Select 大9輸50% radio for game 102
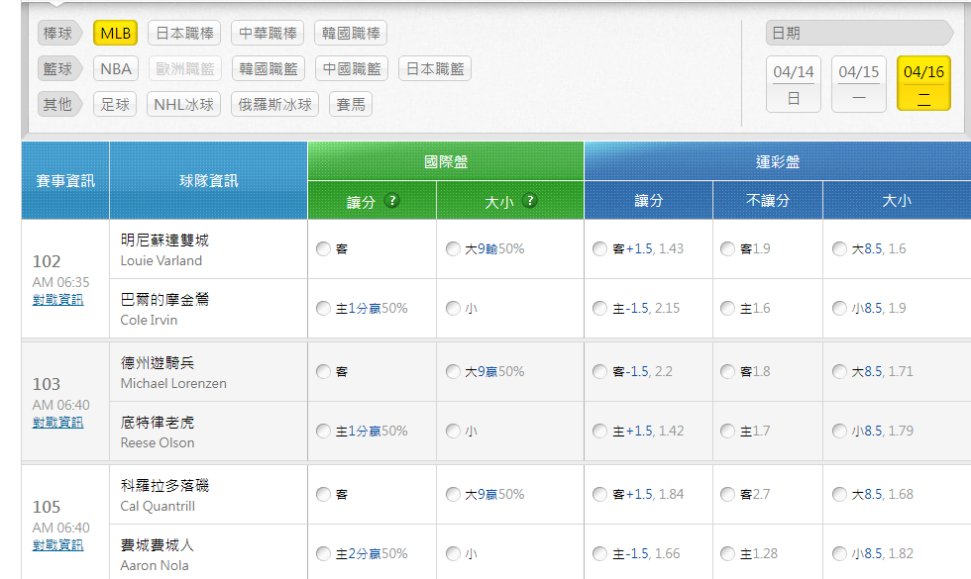This screenshot has width=971, height=579. [454, 248]
